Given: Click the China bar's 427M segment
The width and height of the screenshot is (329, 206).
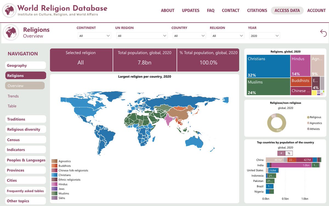Looking at the screenshot, I should 305,160.
